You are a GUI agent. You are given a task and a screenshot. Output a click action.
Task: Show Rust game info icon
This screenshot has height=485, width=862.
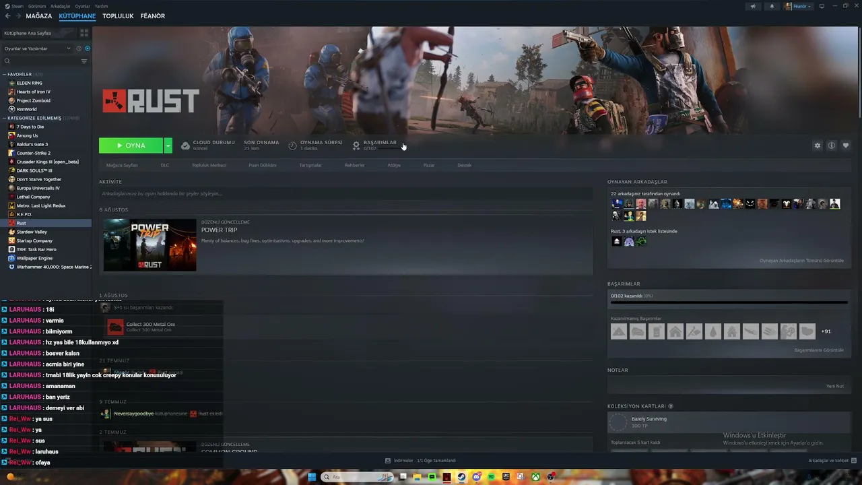coord(832,145)
